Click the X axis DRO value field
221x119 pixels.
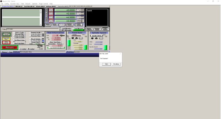coord(65,10)
